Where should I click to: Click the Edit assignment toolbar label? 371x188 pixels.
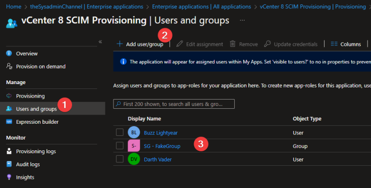(x=204, y=44)
